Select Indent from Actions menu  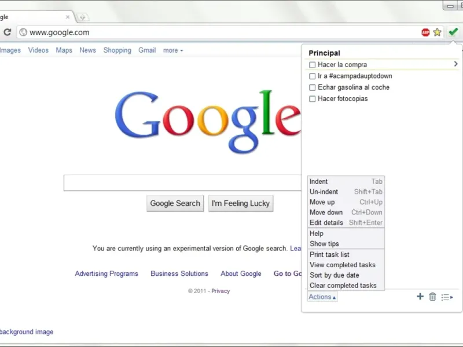point(346,182)
